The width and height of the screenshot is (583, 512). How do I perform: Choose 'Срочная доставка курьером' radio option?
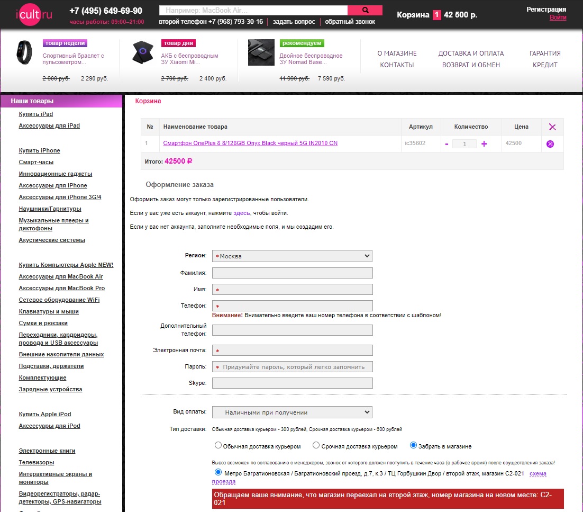coord(316,446)
